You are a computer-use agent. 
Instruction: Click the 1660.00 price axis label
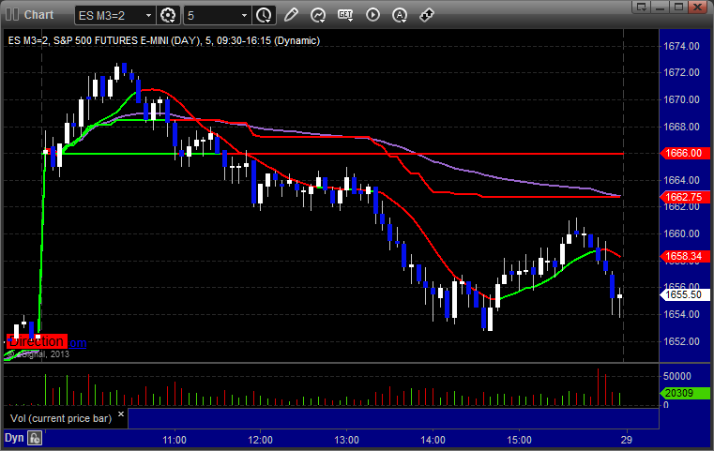coord(681,233)
